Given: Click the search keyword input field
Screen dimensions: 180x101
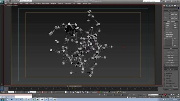Looking at the screenshot, I should [152, 1].
